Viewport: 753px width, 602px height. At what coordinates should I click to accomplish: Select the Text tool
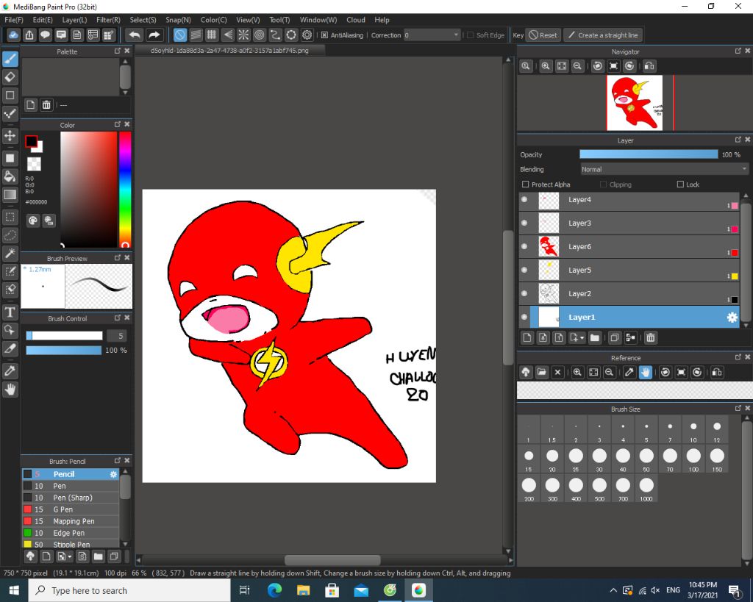(x=10, y=312)
